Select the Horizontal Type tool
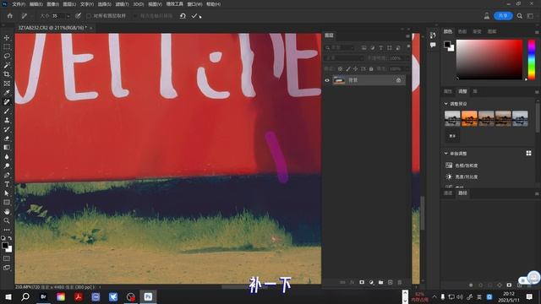Screen dimensions: 541x304 (x=7, y=184)
